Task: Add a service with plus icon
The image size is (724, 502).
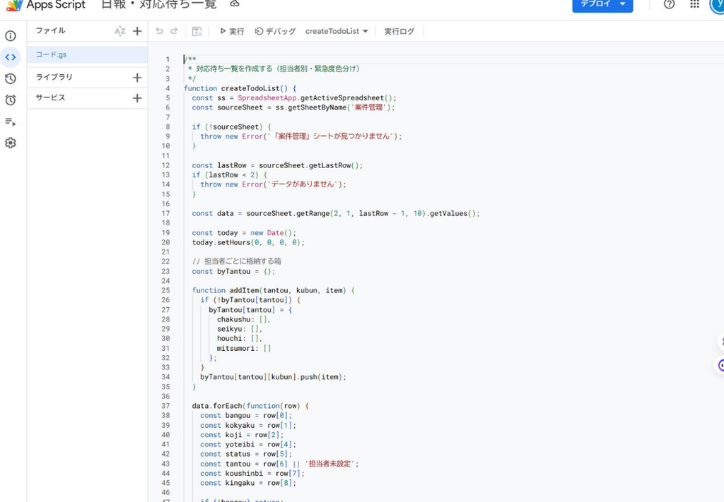Action: 137,98
